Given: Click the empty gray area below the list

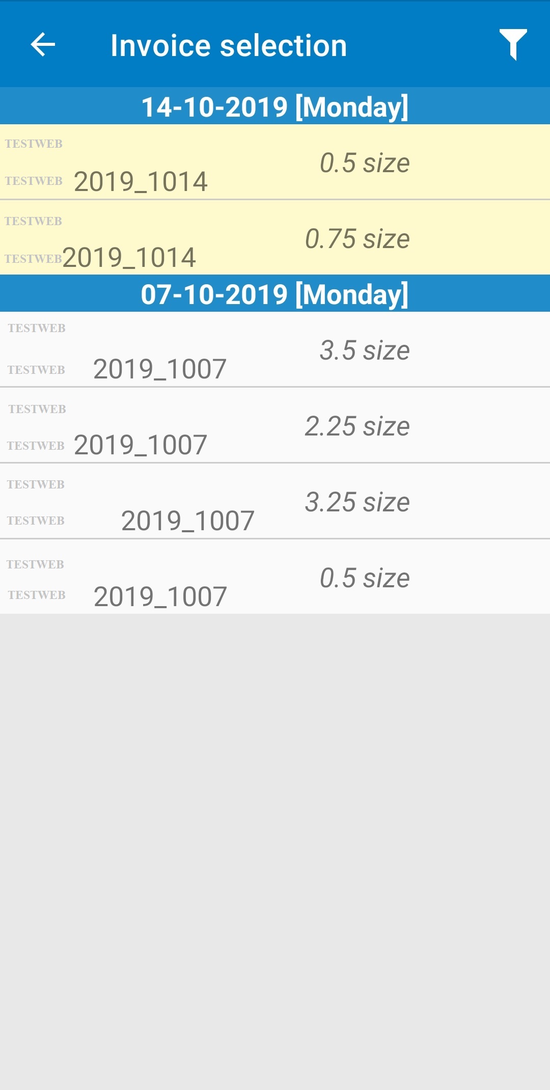Looking at the screenshot, I should (x=275, y=851).
